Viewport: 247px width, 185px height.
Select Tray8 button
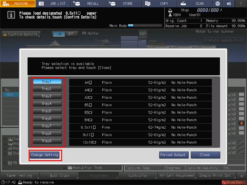coord(47,134)
